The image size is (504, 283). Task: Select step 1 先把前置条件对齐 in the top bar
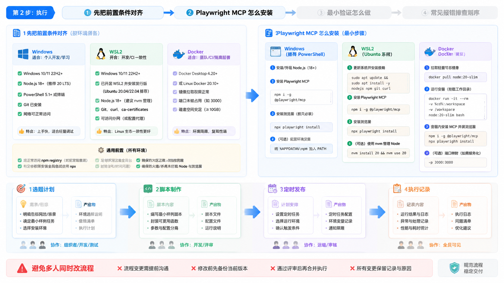(x=113, y=13)
